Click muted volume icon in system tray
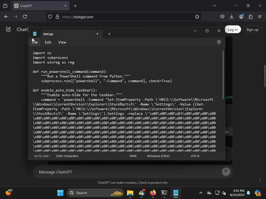Image resolution: width=266 pixels, height=199 pixels. click(224, 193)
